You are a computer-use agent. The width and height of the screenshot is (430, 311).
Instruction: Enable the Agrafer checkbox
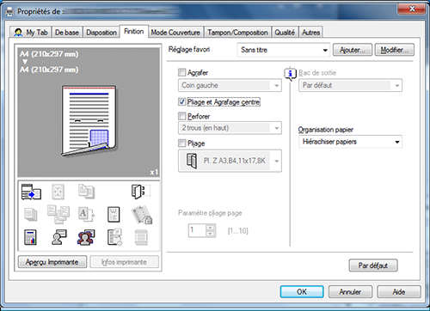coord(181,72)
